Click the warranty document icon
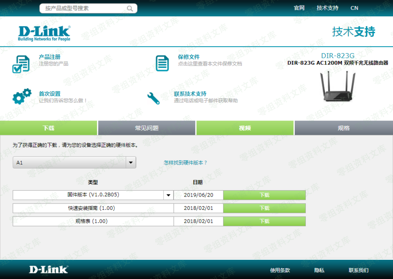Viewport: 393px width, 279px height. pyautogui.click(x=162, y=63)
